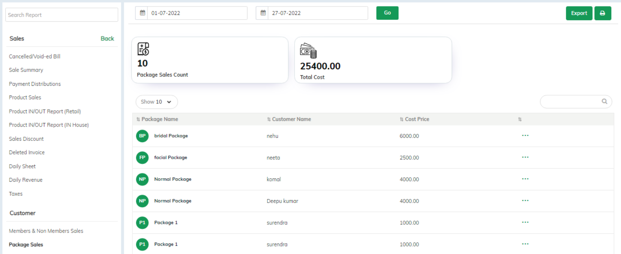Open the Sales Discount report
This screenshot has width=621, height=254.
point(26,139)
